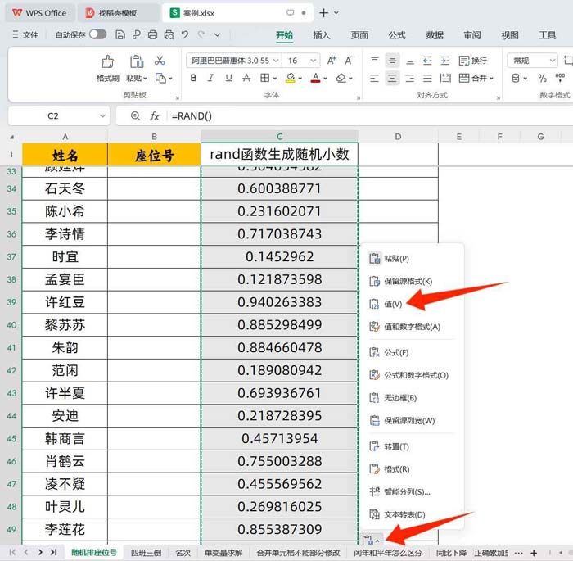Click the Save icon in quick toolbar
The height and width of the screenshot is (561, 573).
point(120,34)
